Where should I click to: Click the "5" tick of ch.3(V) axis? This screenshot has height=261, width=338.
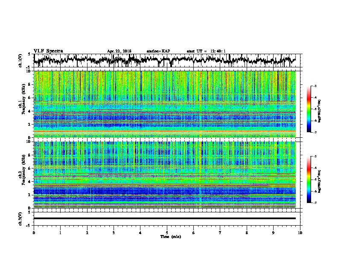coord(29,212)
